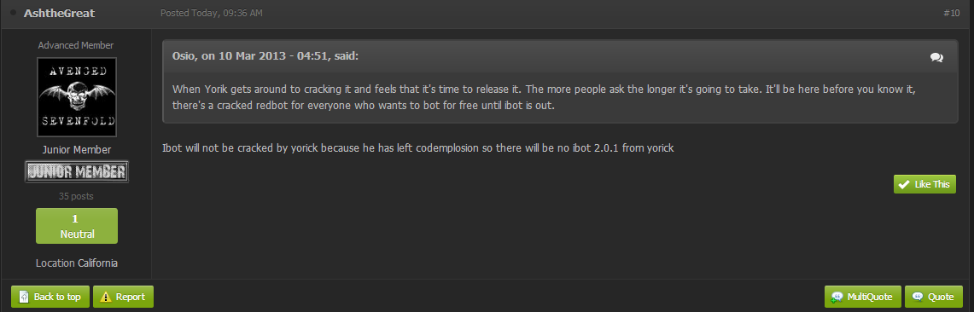Jump to original post via quote snapback icon
Viewport: 974px width, 312px height.
936,57
